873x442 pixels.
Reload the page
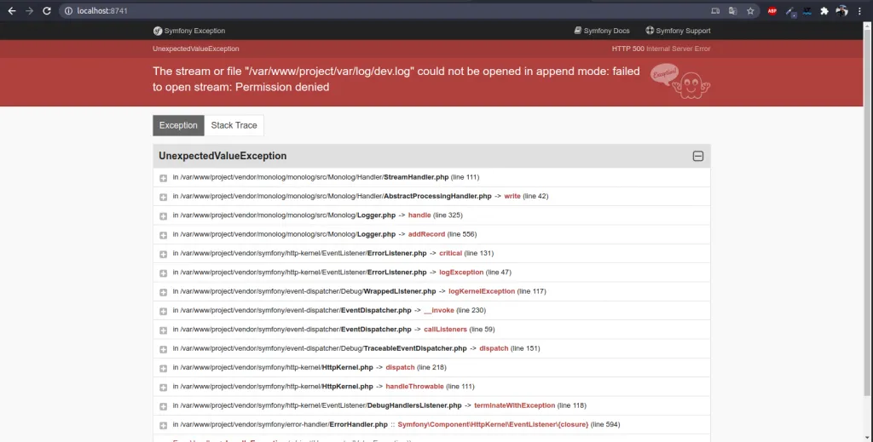[48, 11]
